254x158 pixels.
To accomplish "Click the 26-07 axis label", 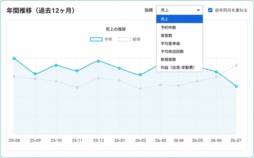I will coord(236,140).
